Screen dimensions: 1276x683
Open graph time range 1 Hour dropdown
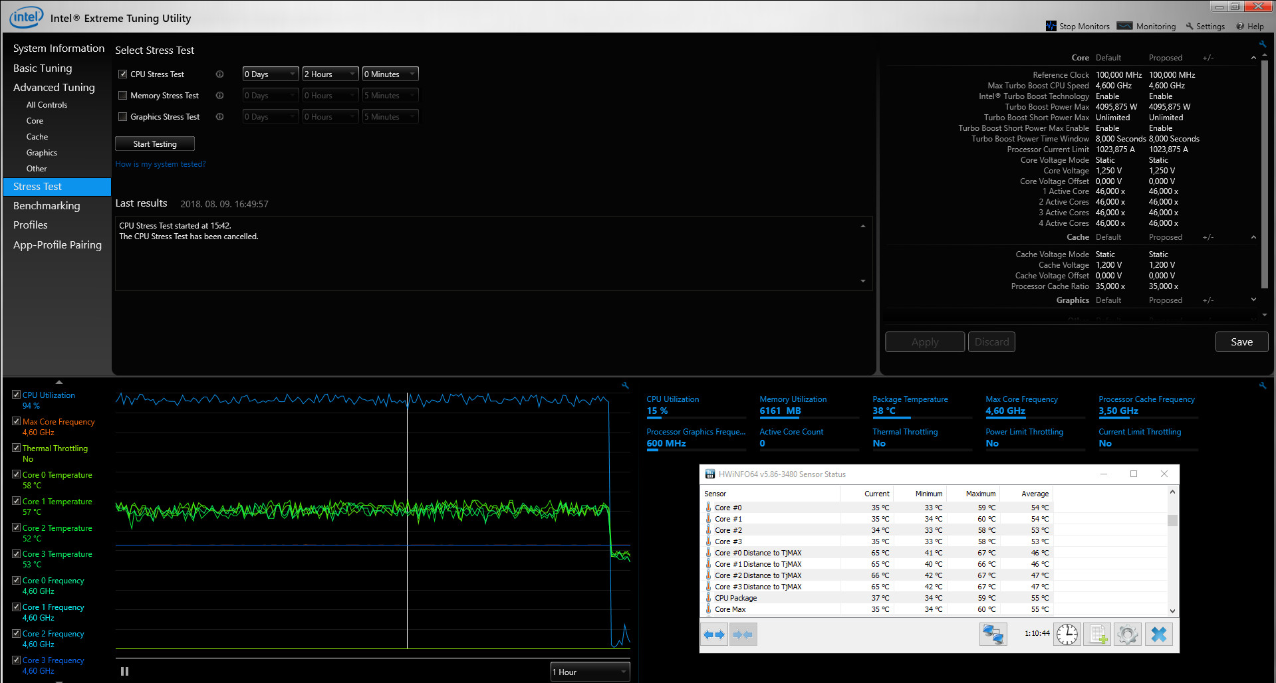coord(590,672)
